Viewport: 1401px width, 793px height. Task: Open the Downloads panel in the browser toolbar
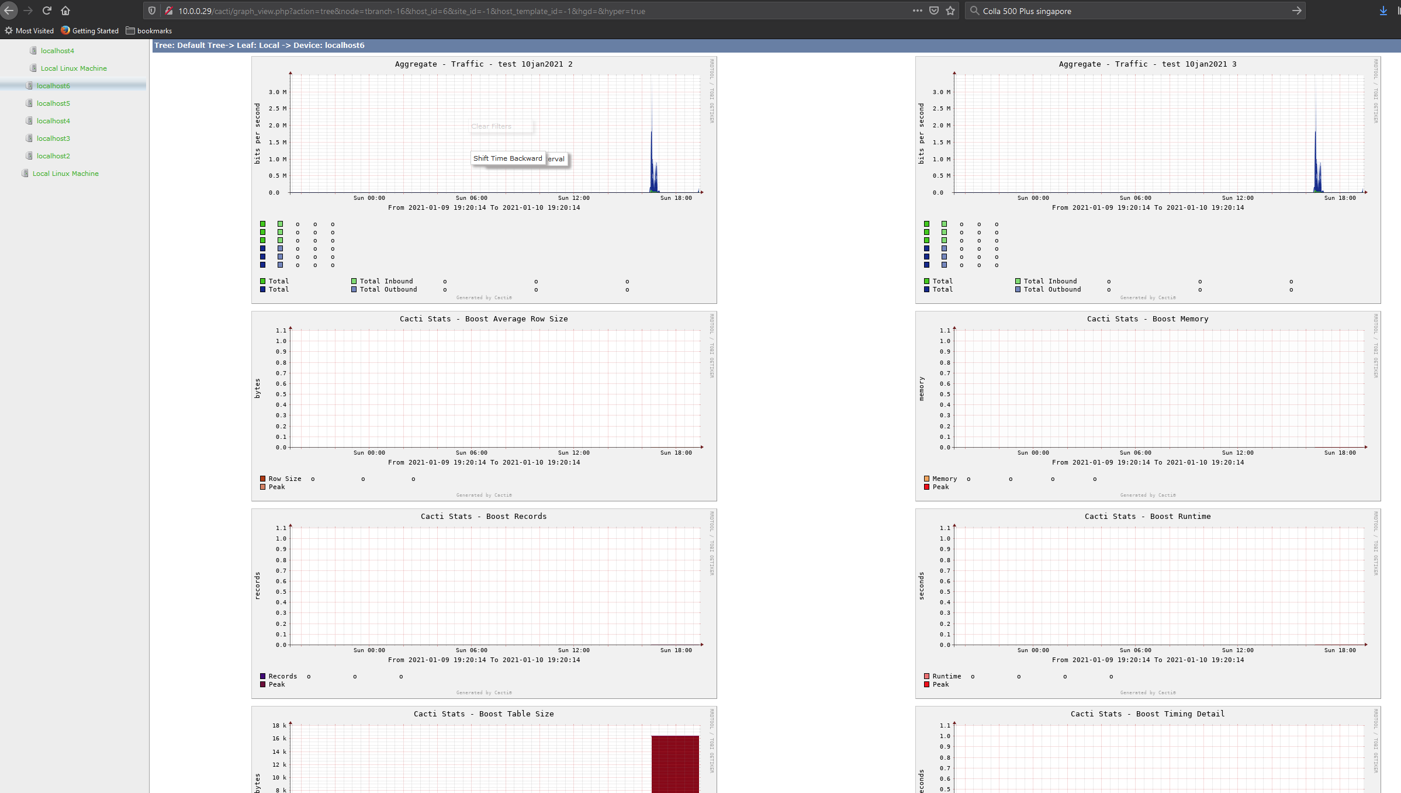(1383, 11)
